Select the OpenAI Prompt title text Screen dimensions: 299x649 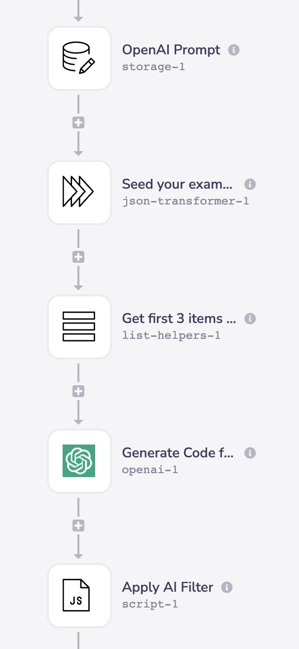tap(171, 50)
